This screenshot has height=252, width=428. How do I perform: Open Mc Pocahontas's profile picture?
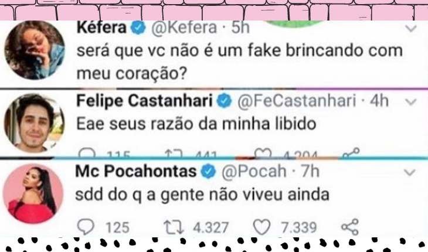click(33, 193)
